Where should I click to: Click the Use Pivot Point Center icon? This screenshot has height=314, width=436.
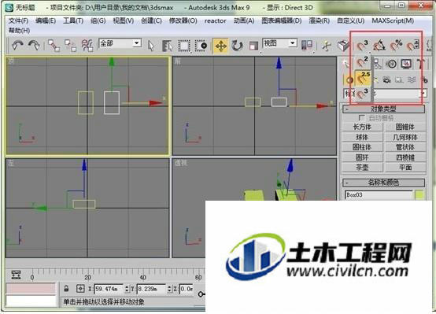click(x=307, y=46)
